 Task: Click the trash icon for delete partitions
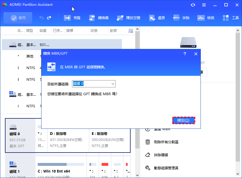(x=147, y=142)
